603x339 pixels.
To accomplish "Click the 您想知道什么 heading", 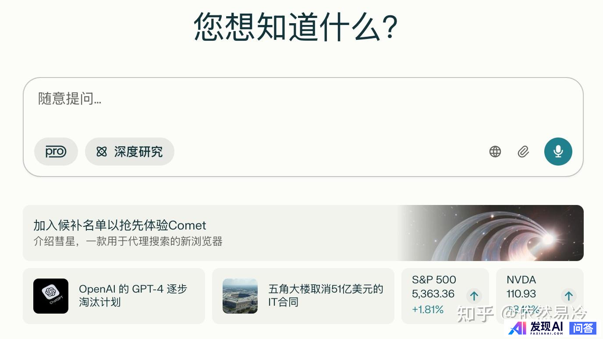I will tap(296, 26).
